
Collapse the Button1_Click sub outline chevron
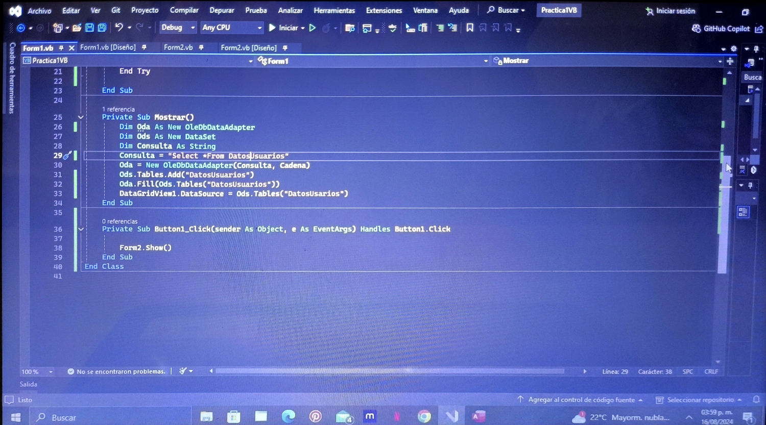pos(81,230)
